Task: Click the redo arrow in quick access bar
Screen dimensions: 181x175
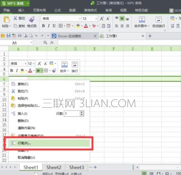Action: 42,36
